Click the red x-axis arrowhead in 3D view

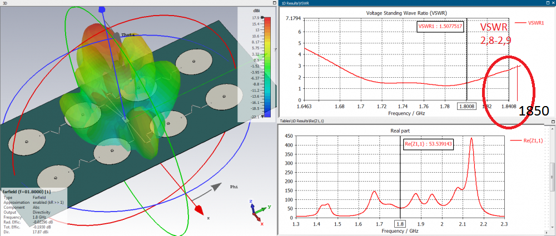tap(198, 210)
